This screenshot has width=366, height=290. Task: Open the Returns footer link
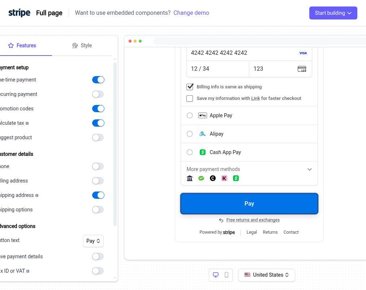[x=270, y=232]
